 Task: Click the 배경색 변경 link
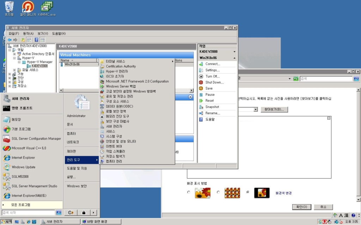point(284,193)
